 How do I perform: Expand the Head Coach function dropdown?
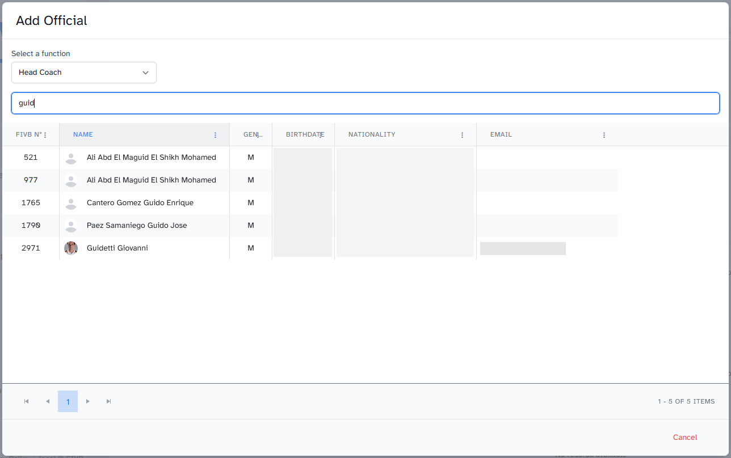pyautogui.click(x=84, y=73)
